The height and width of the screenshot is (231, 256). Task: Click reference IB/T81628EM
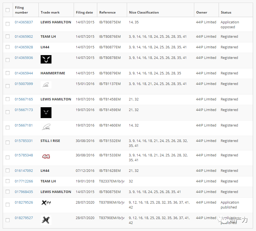click(x=110, y=171)
